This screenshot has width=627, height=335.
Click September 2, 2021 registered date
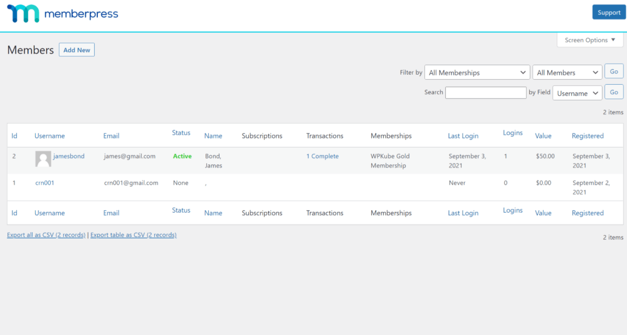tap(591, 188)
